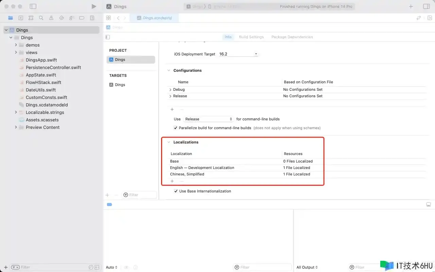Open DingsApp.swift file

coord(41,60)
